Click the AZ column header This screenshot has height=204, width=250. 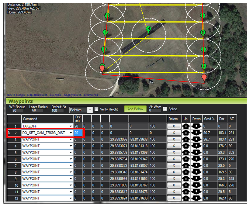[x=232, y=119]
